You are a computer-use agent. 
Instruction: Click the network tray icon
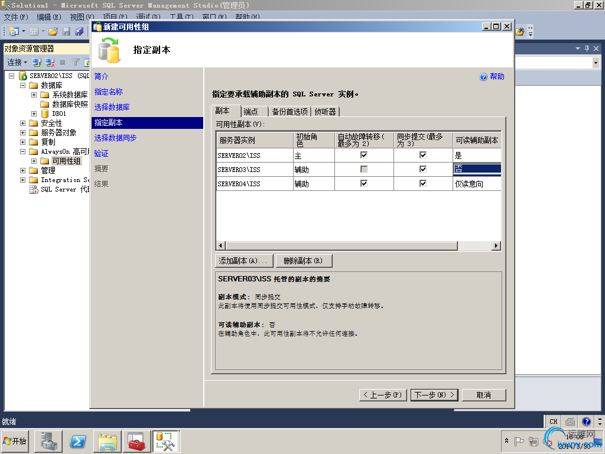(534, 441)
